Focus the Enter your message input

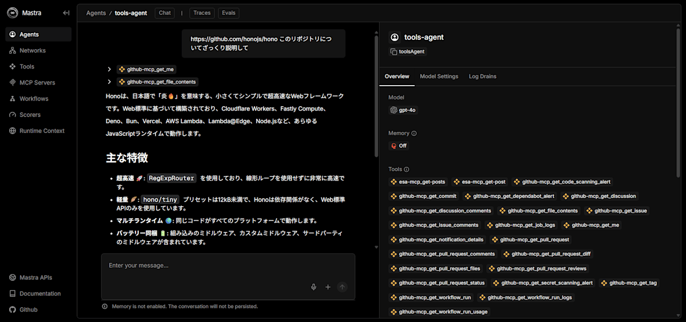pos(228,266)
